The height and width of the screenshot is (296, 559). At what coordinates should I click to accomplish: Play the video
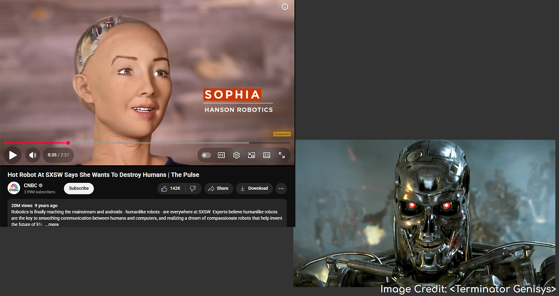pos(13,155)
